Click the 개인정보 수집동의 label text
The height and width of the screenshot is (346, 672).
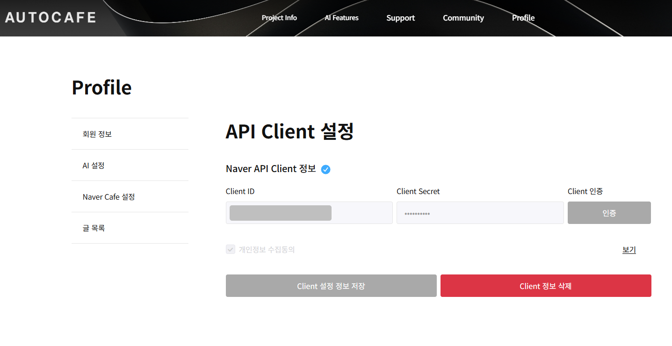[267, 250]
